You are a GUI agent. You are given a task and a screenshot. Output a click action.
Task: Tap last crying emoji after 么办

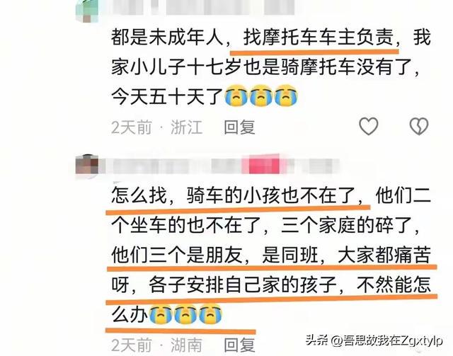pyautogui.click(x=211, y=314)
